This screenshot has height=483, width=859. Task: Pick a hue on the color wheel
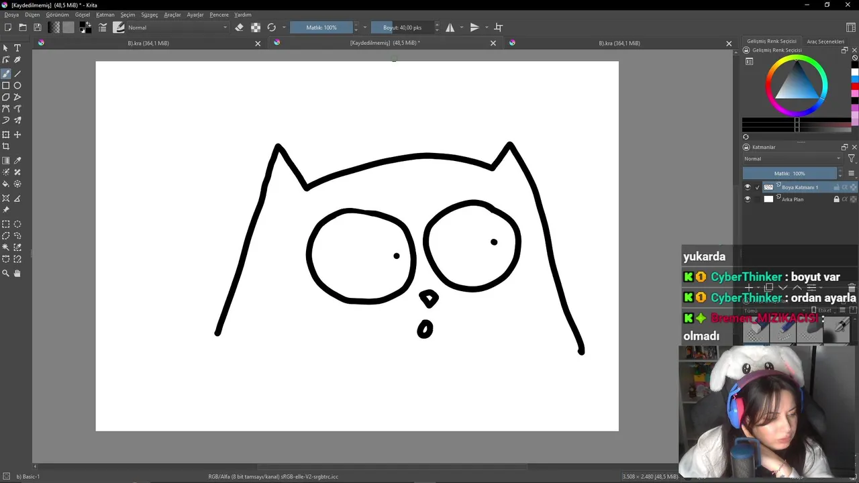[797, 86]
